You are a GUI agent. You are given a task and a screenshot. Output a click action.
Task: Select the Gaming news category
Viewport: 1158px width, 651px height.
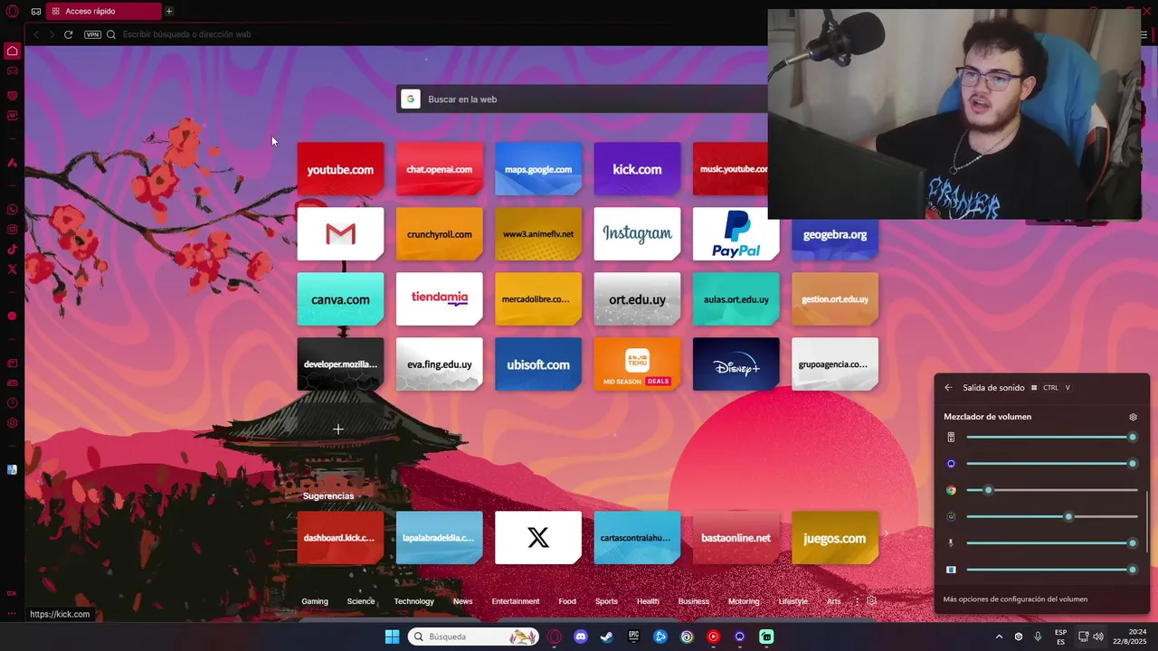coord(315,601)
